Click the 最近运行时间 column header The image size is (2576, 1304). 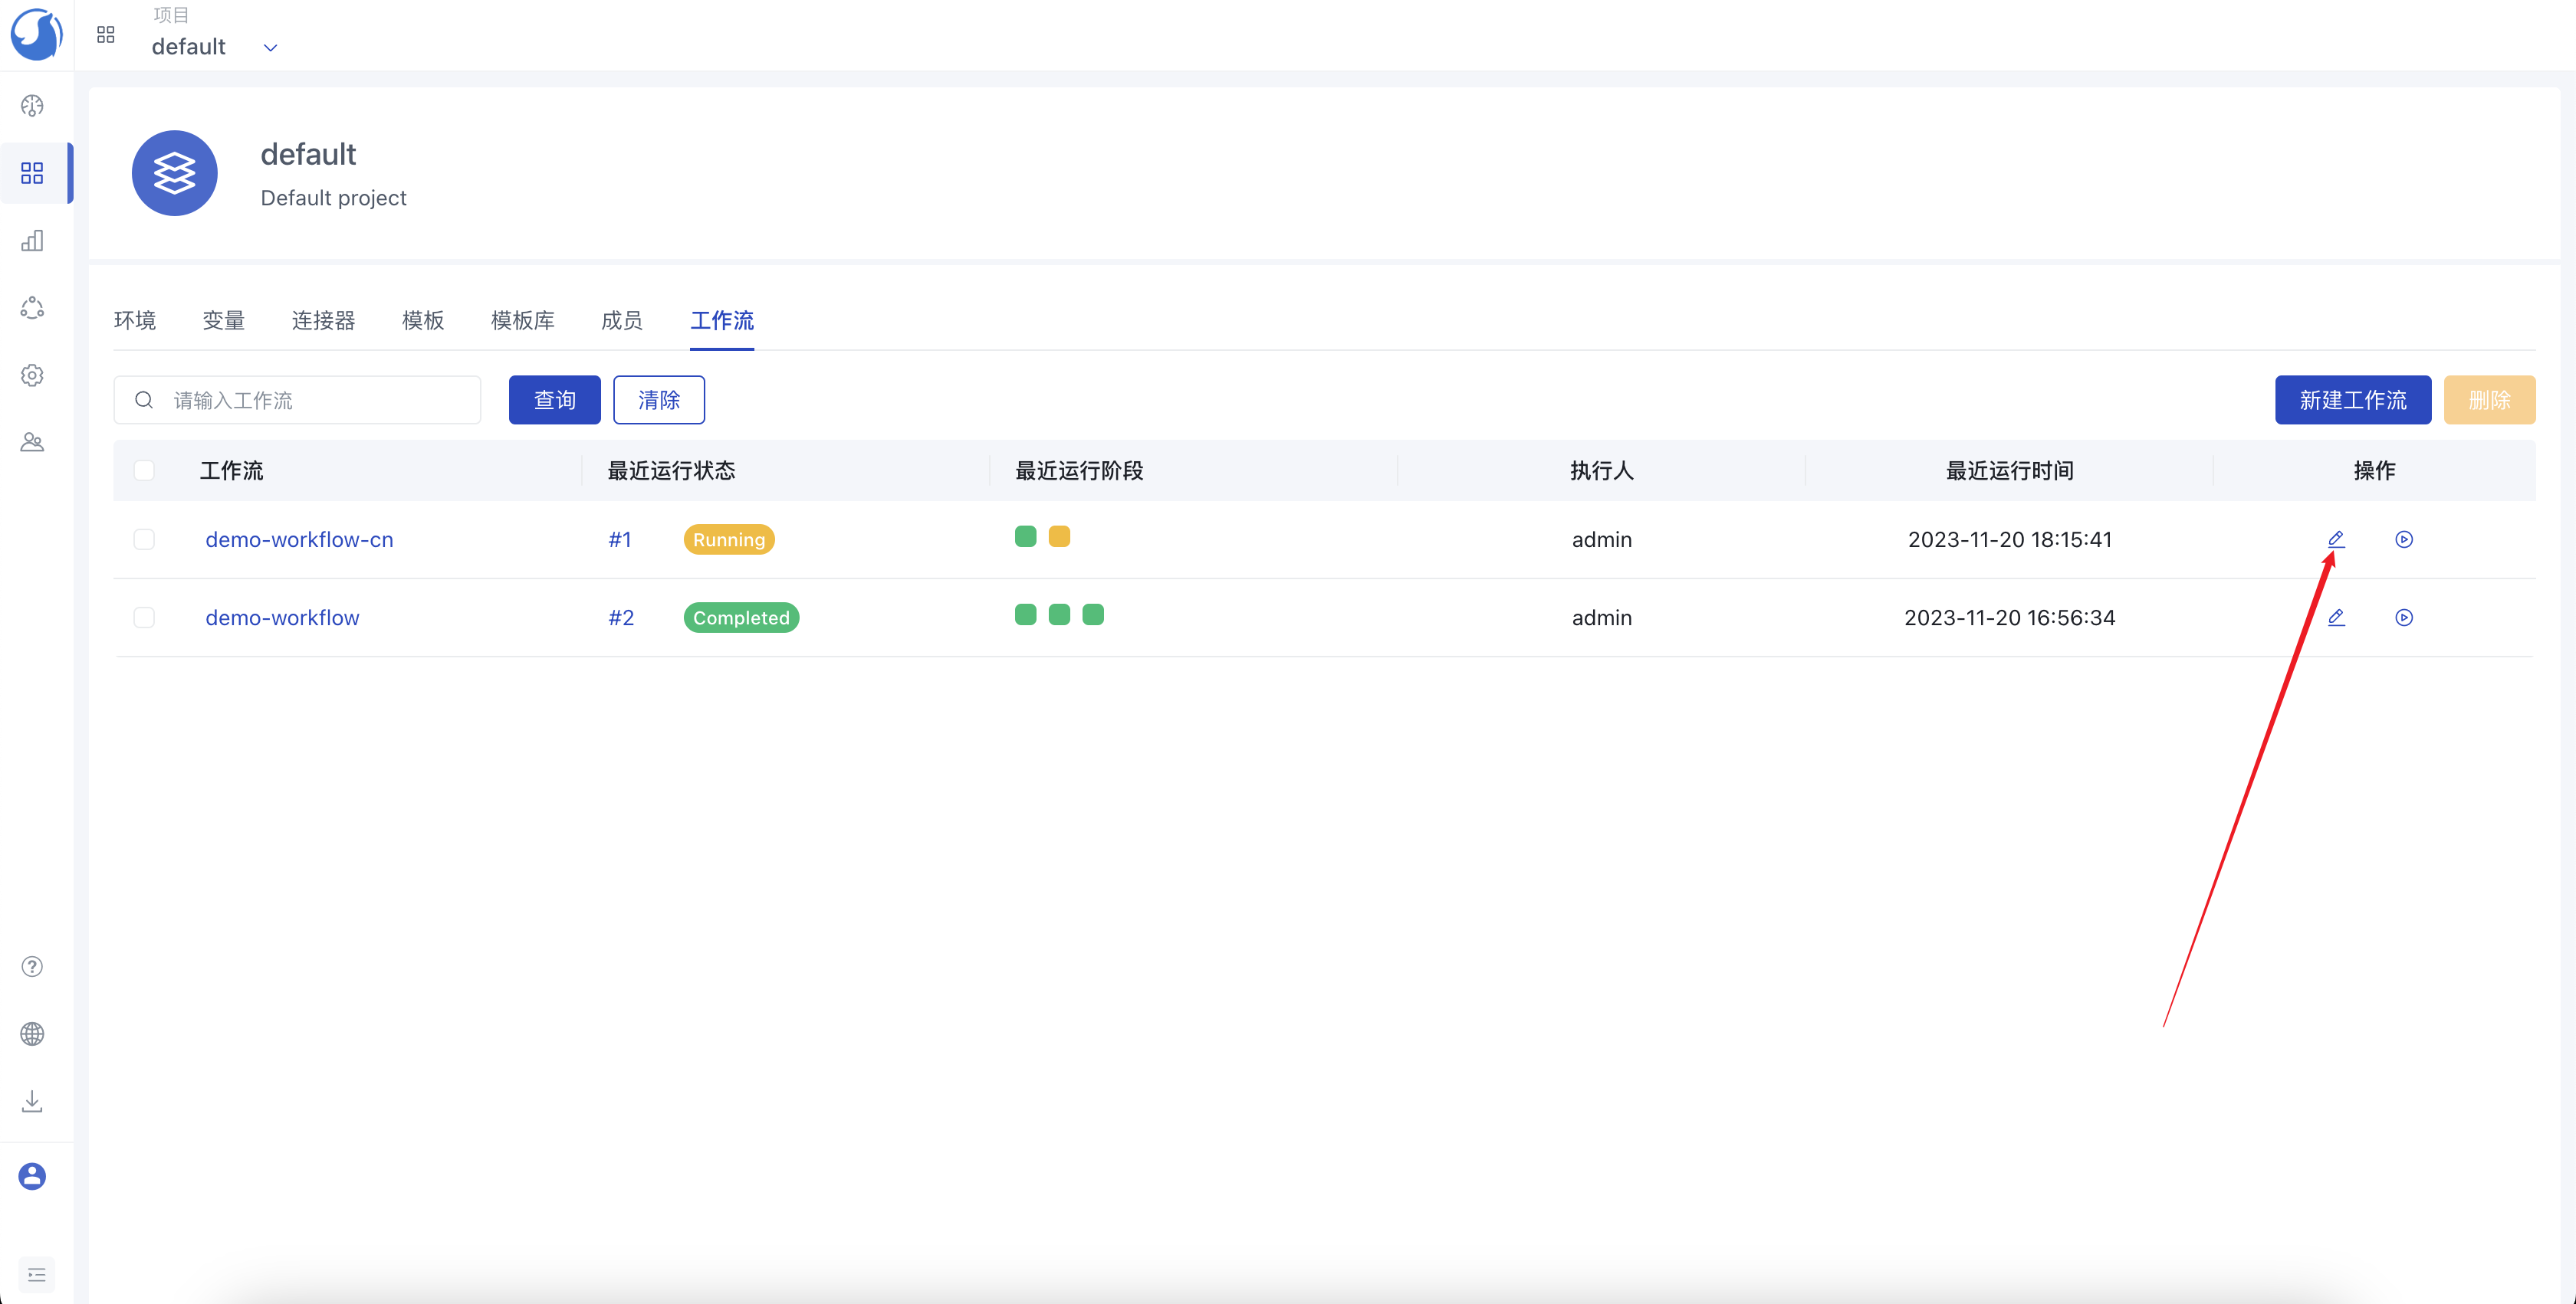pos(2010,470)
